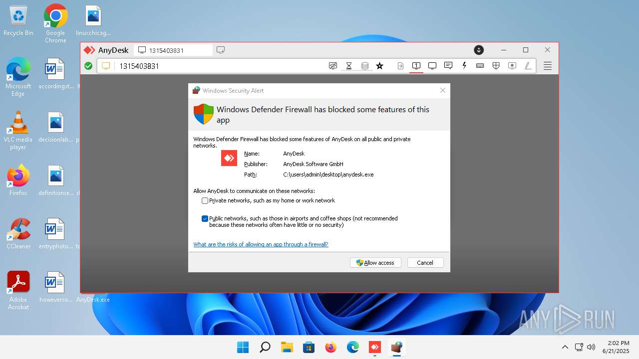Add this address to favorites star
Image resolution: width=639 pixels, height=359 pixels.
tap(380, 66)
